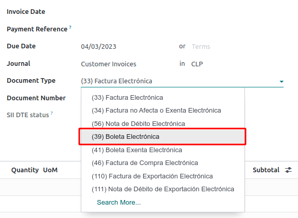Open the Search More... link
The image size is (298, 218).
pyautogui.click(x=119, y=202)
